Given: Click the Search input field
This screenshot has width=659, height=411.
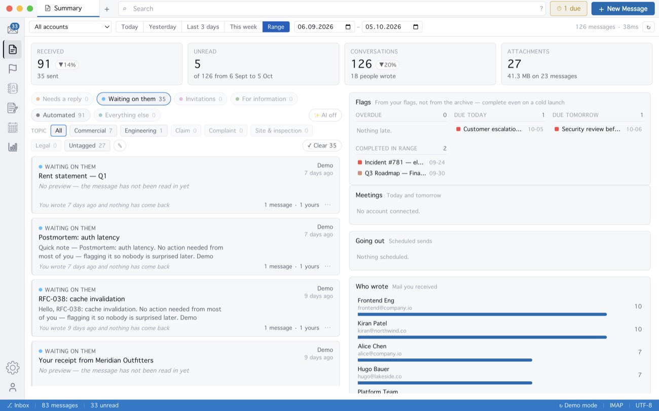Looking at the screenshot, I should (332, 9).
